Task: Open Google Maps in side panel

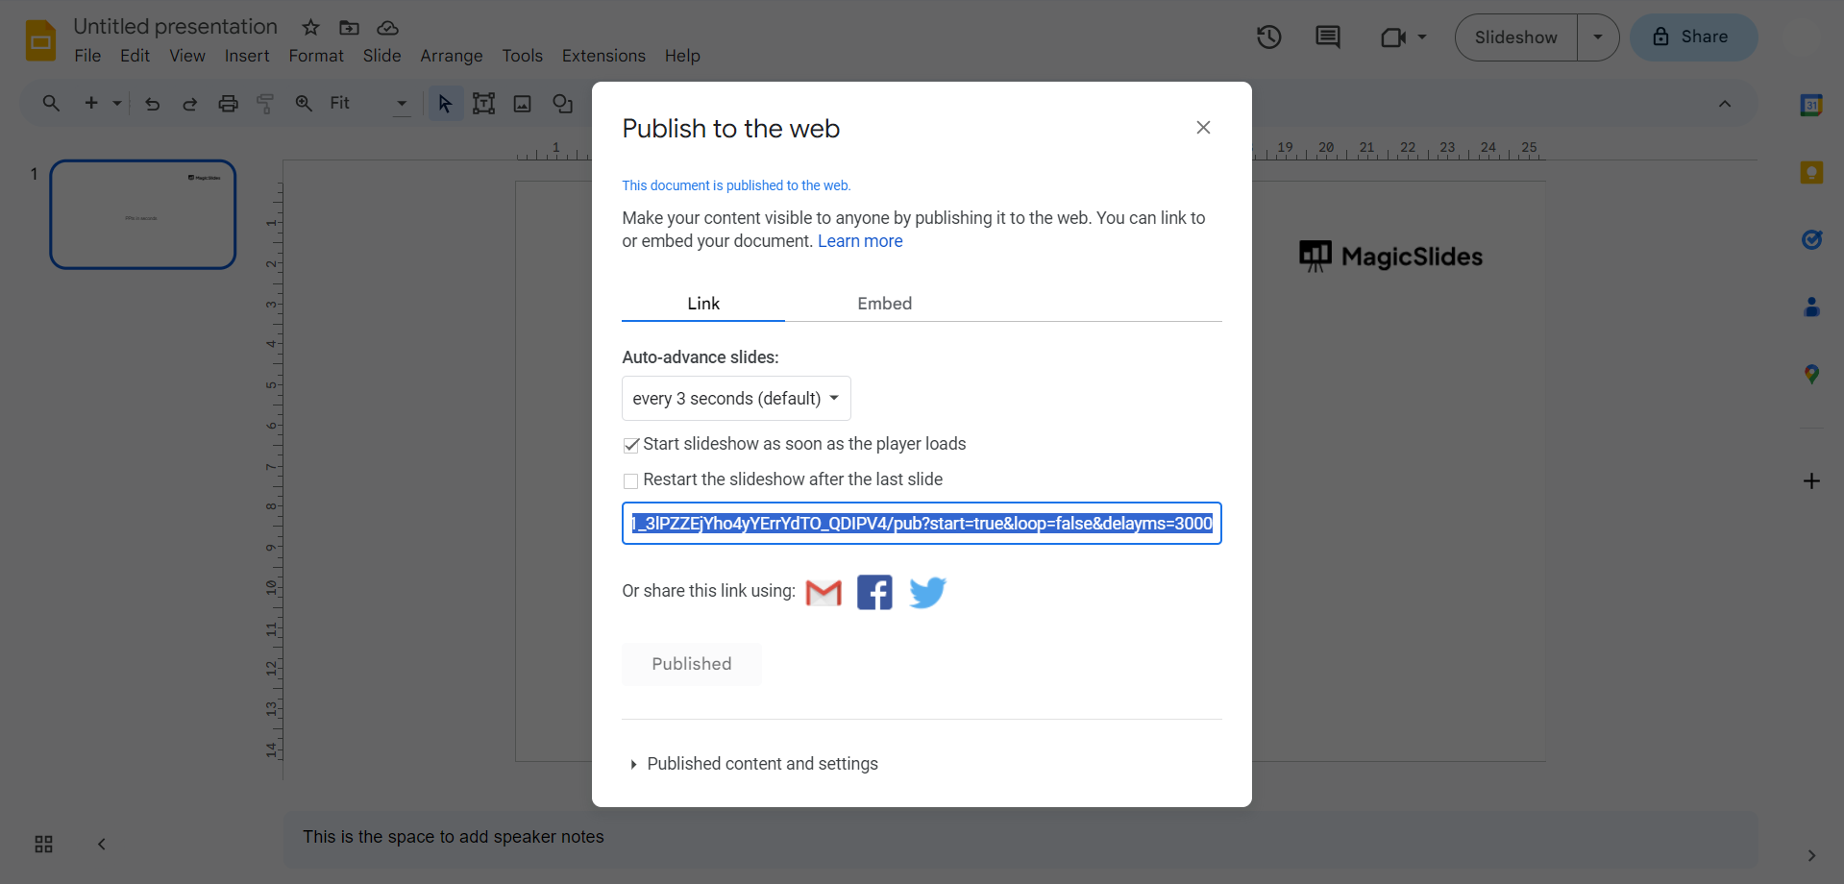Action: click(x=1811, y=374)
